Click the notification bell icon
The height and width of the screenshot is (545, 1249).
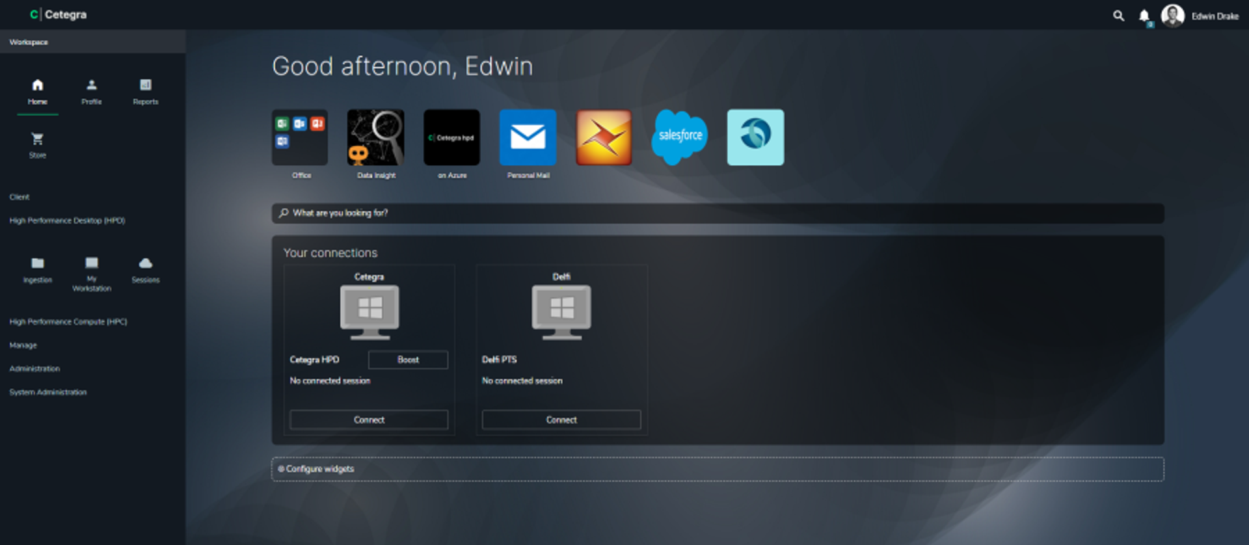coord(1144,16)
